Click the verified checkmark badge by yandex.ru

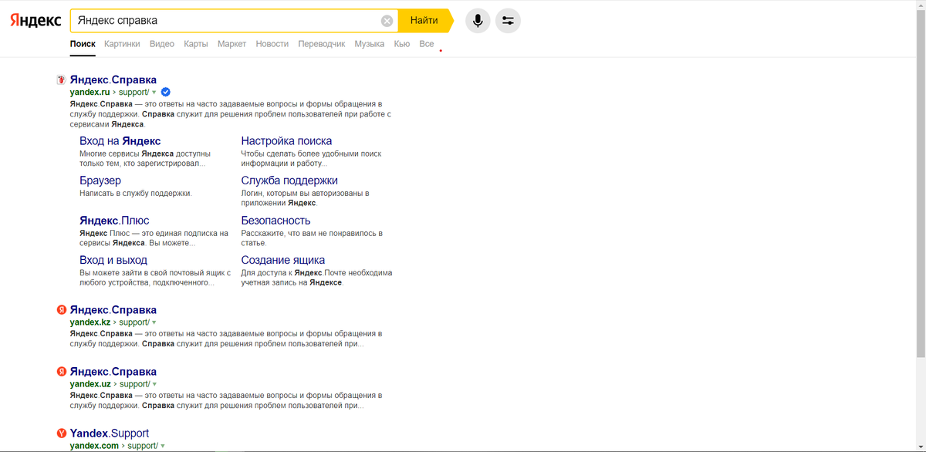point(166,92)
